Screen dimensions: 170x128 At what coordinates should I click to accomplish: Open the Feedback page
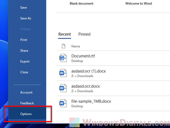tap(27, 103)
